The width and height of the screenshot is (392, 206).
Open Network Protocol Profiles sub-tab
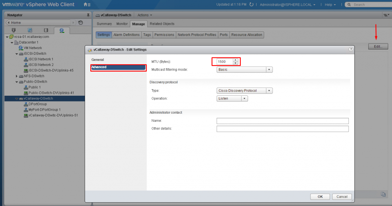(197, 35)
